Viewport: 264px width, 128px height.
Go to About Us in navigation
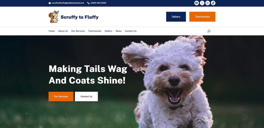point(63,31)
